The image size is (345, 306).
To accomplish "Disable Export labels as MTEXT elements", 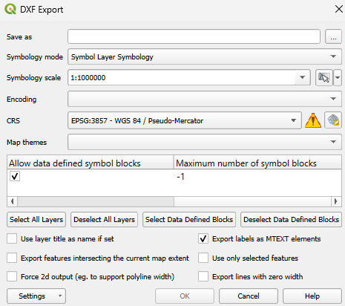I will [203, 238].
